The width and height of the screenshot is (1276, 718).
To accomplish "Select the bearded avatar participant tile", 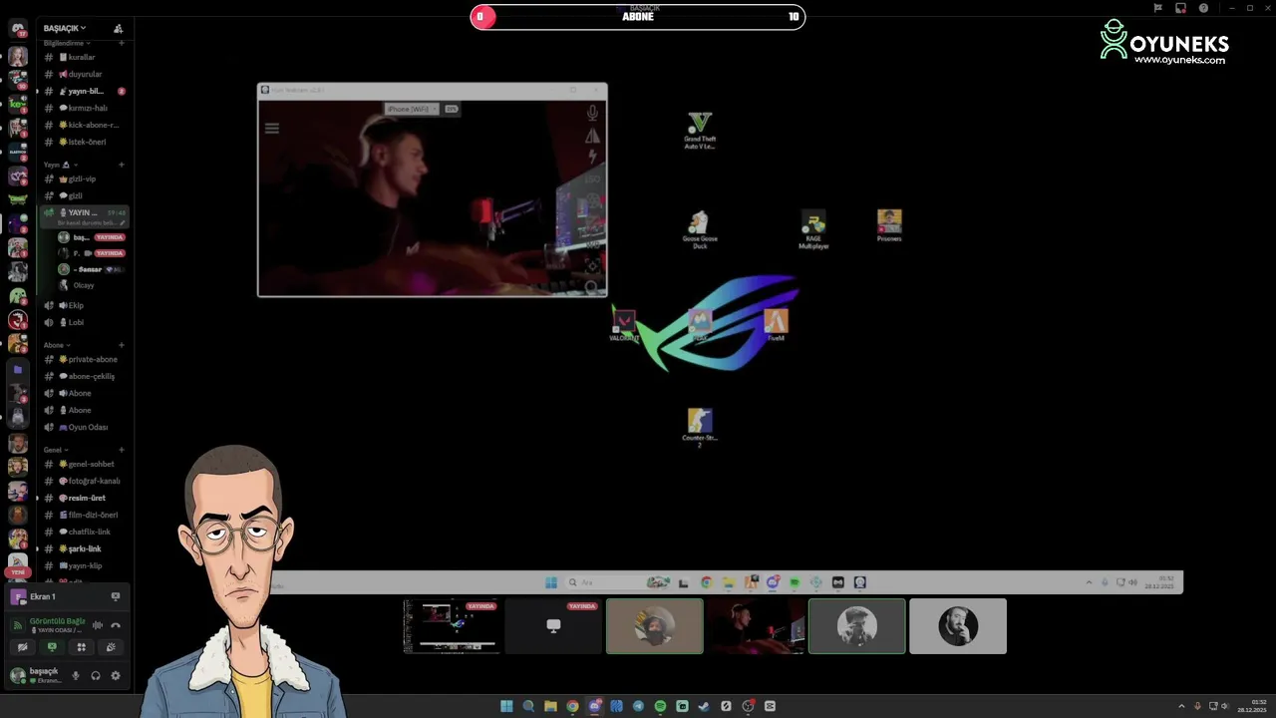I will pos(655,626).
